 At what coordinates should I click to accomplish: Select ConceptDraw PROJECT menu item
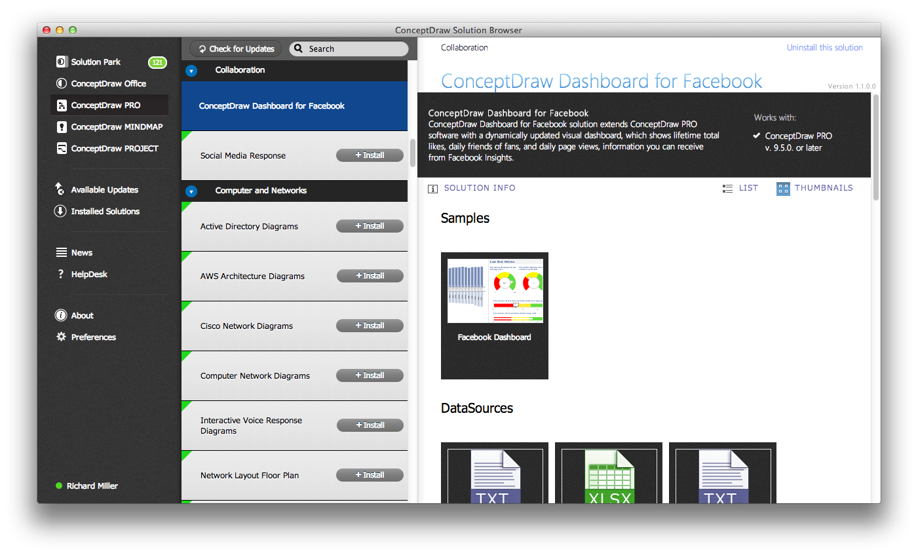pyautogui.click(x=115, y=148)
